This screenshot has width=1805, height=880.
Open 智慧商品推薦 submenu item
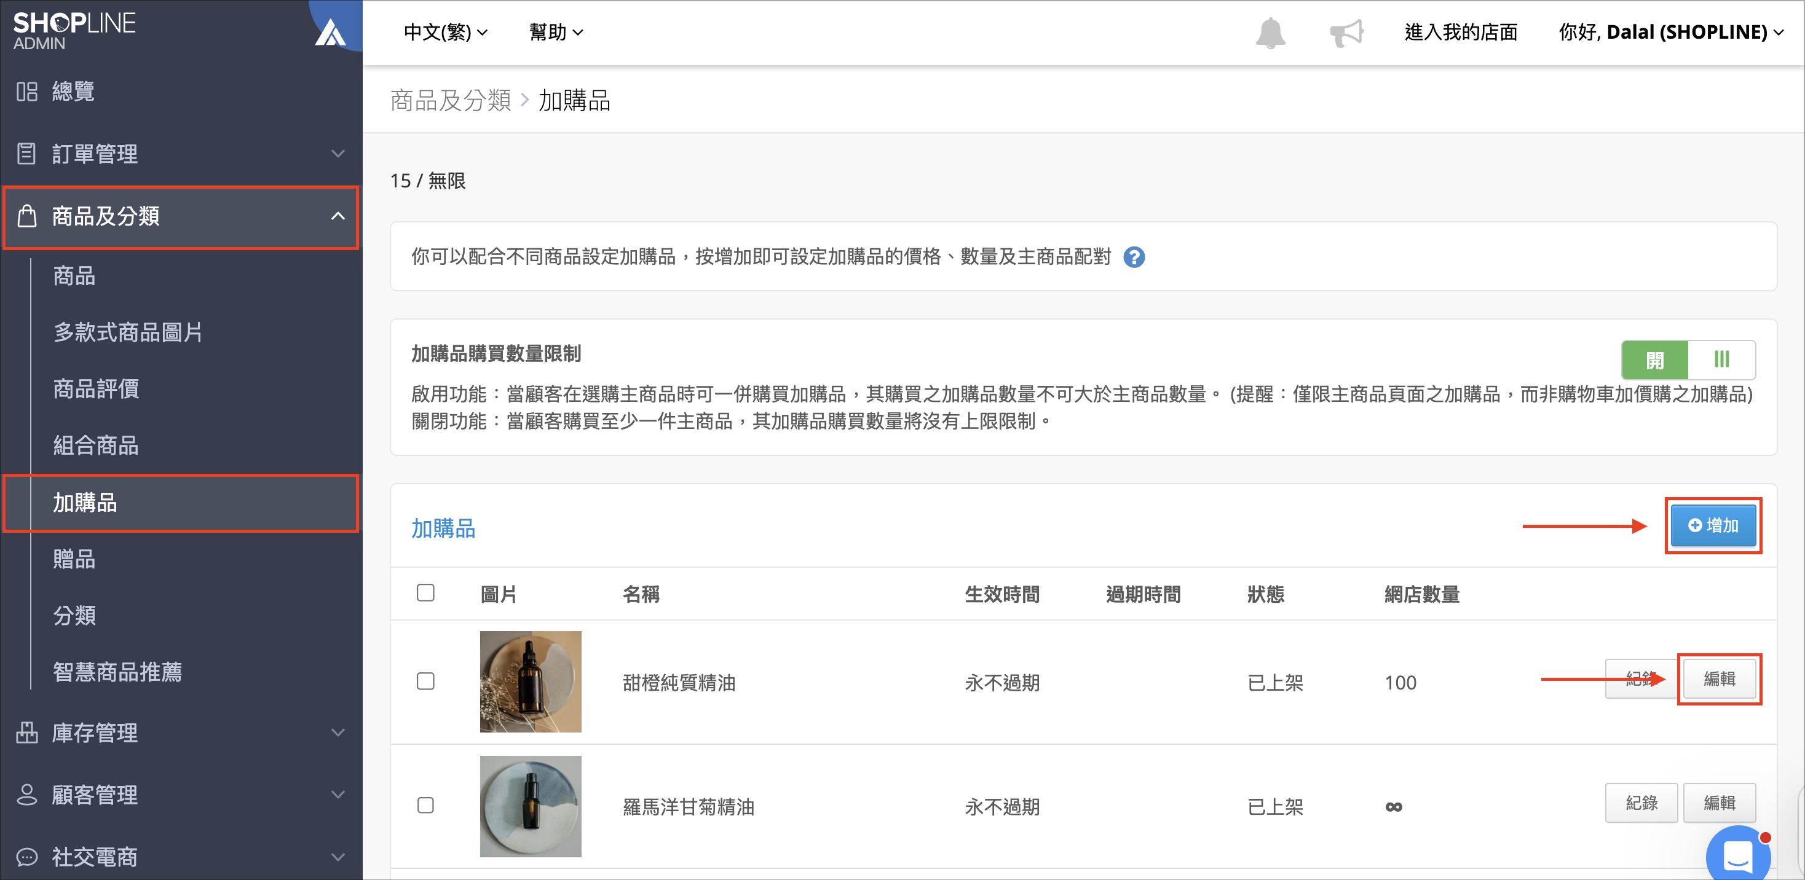pyautogui.click(x=117, y=672)
